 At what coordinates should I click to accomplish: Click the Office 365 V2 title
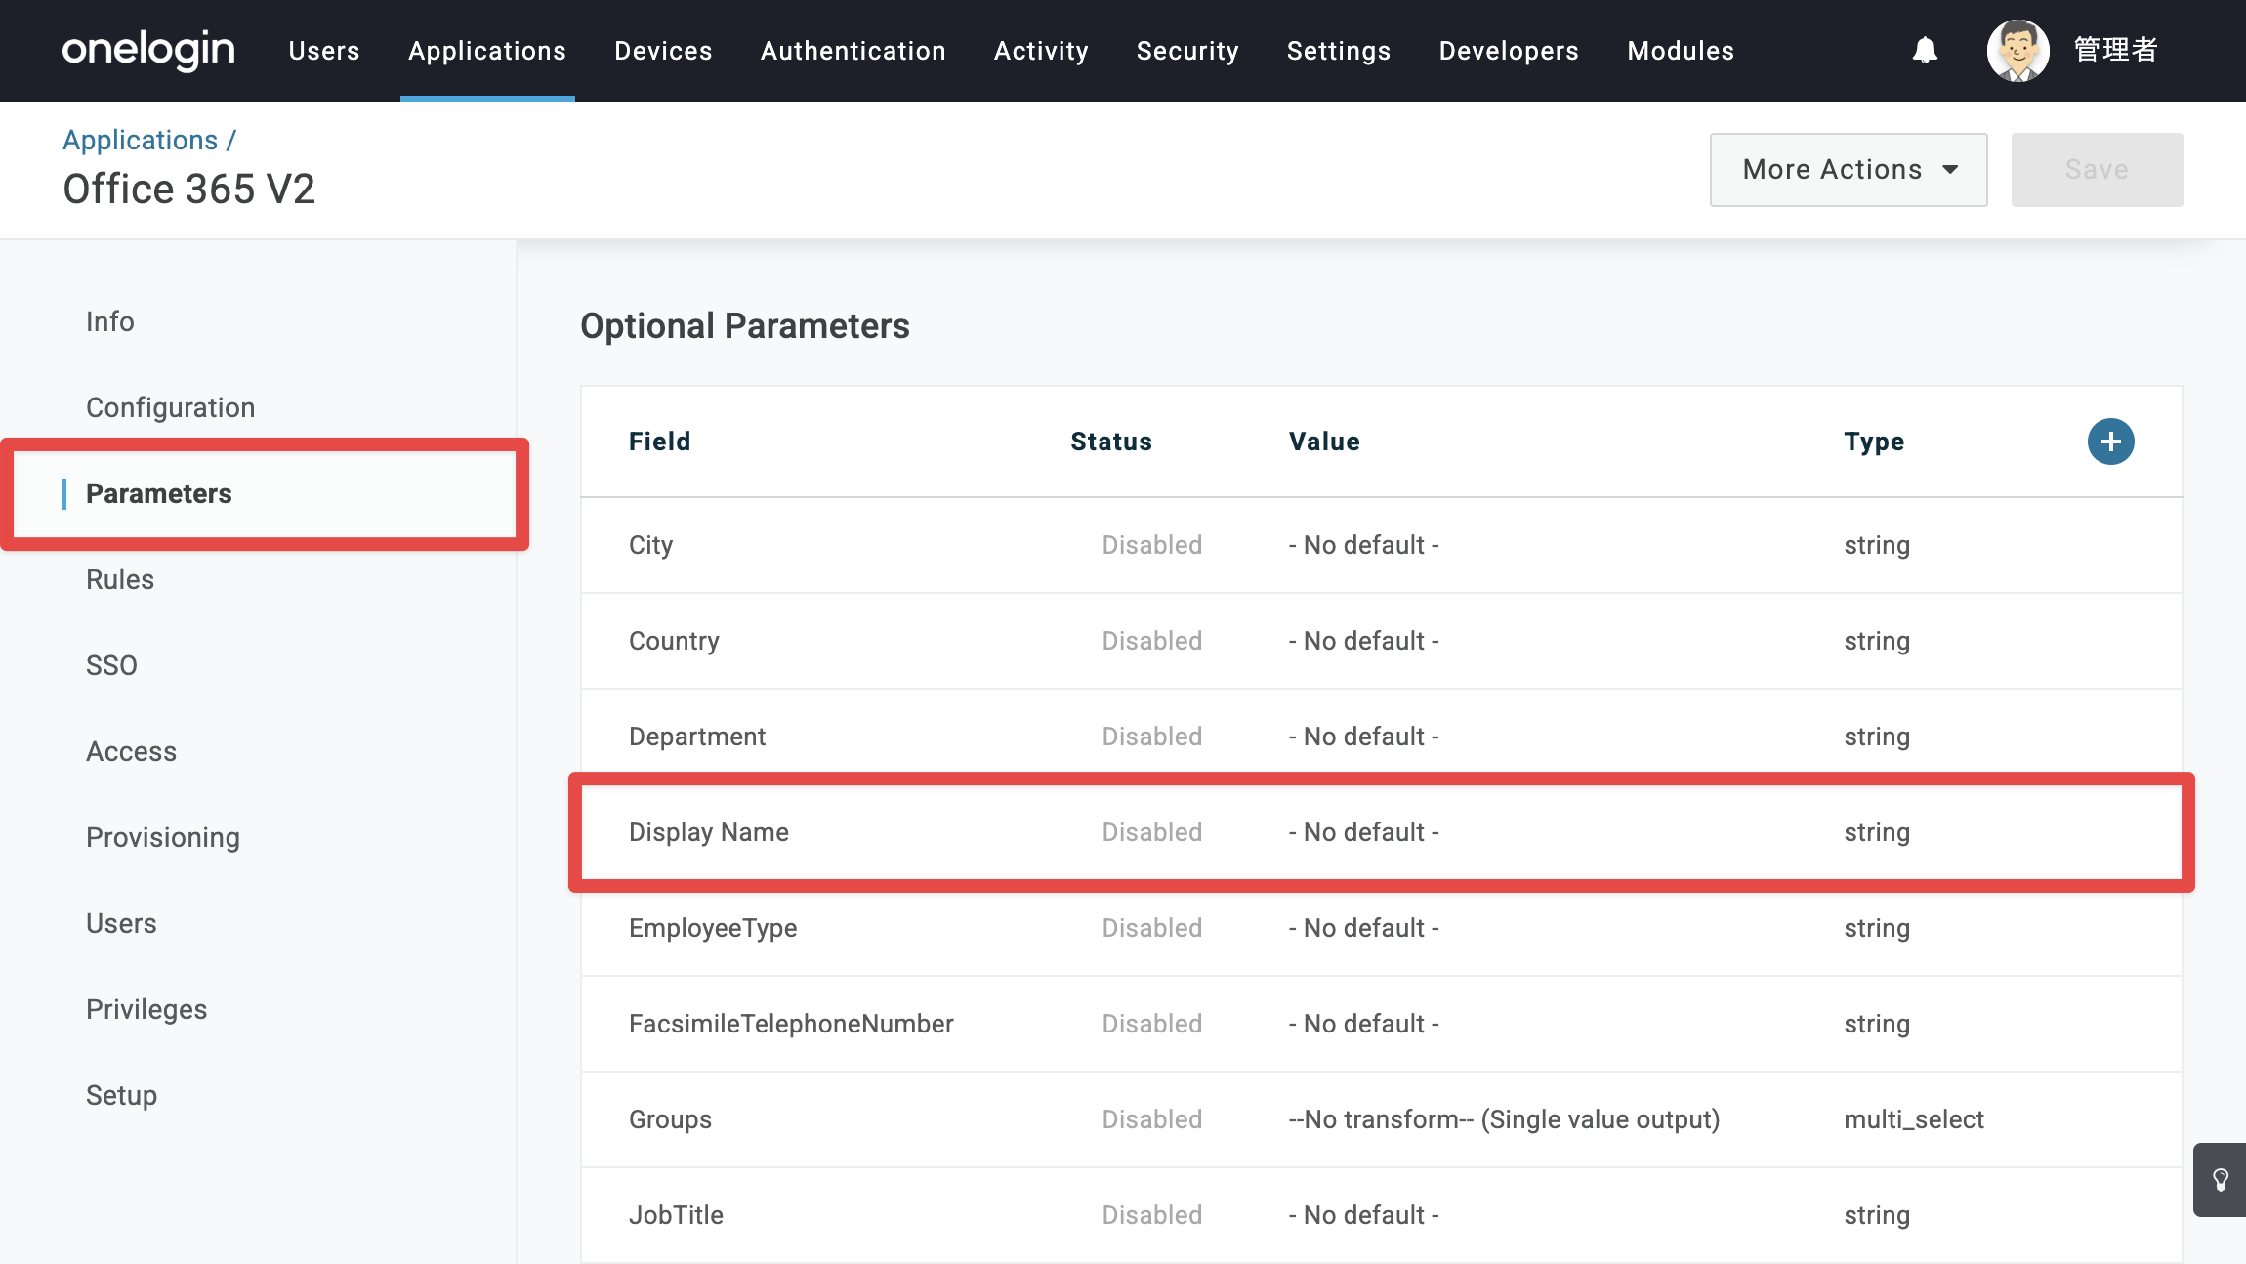click(189, 189)
